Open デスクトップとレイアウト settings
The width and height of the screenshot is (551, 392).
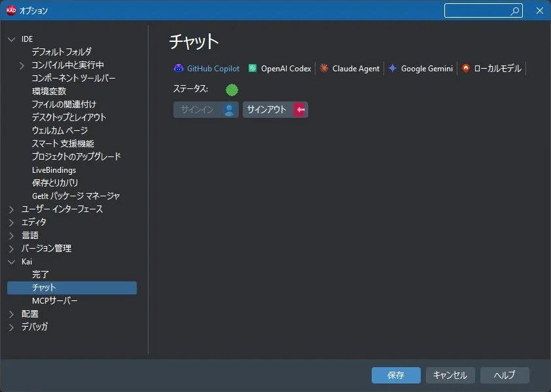pyautogui.click(x=69, y=117)
